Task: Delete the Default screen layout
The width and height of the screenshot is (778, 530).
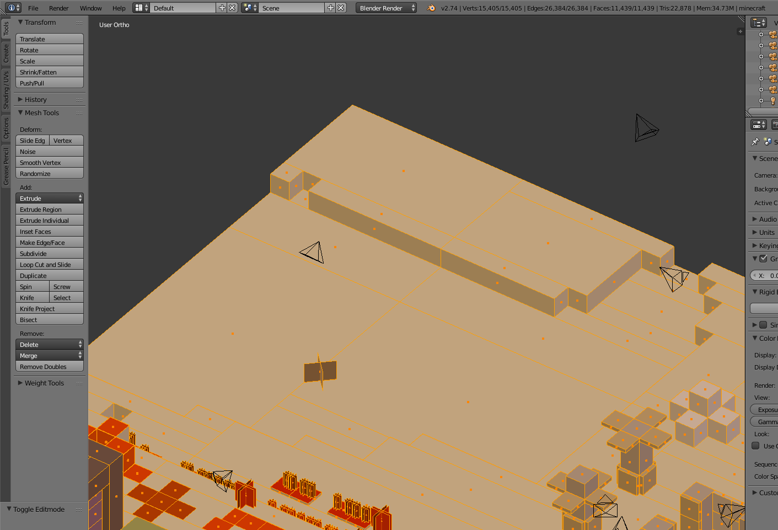Action: click(x=232, y=8)
